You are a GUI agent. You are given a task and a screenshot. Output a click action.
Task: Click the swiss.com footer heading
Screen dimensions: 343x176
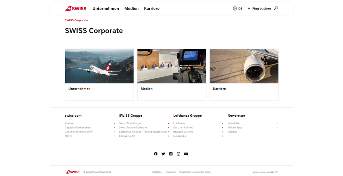[x=73, y=116]
